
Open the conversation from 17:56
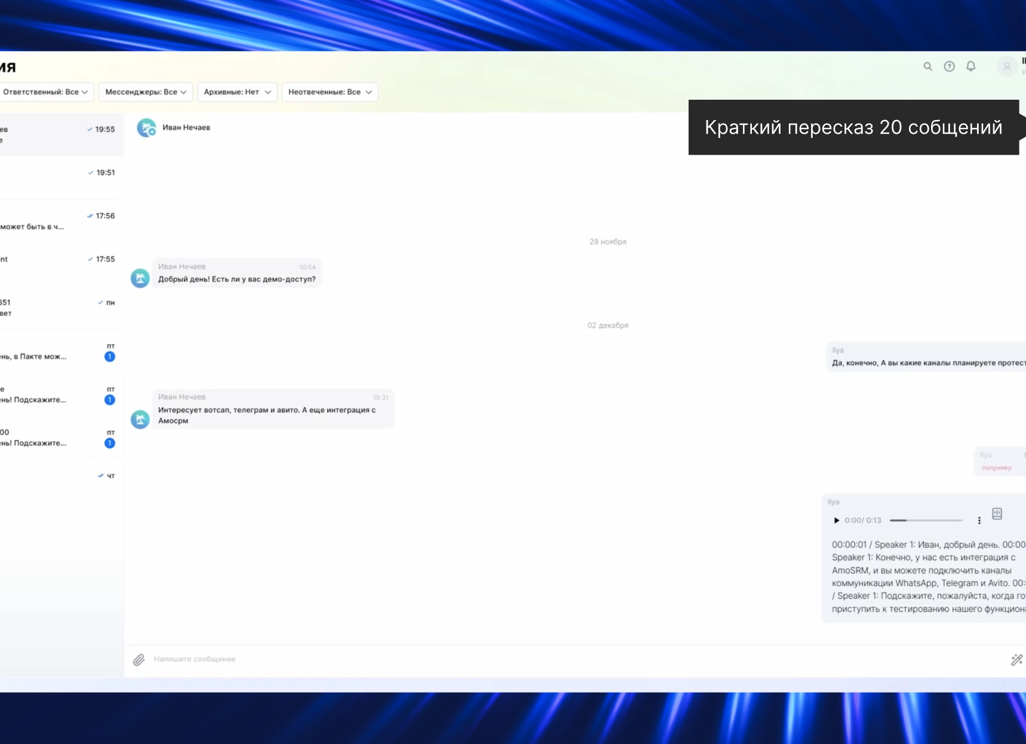click(x=62, y=221)
